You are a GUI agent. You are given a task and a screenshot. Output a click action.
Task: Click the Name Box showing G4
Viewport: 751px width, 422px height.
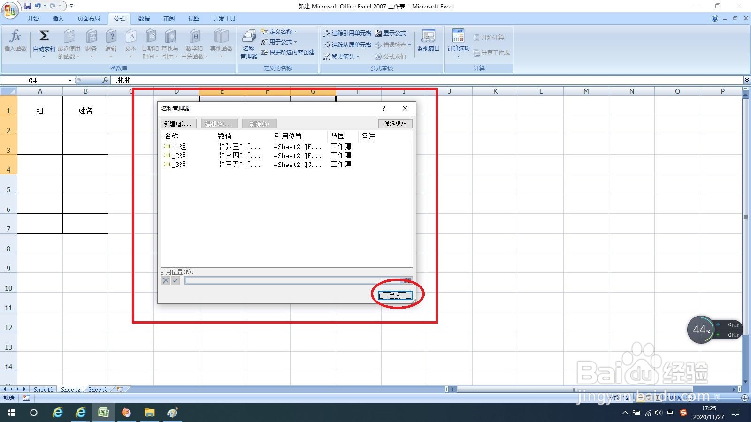33,81
